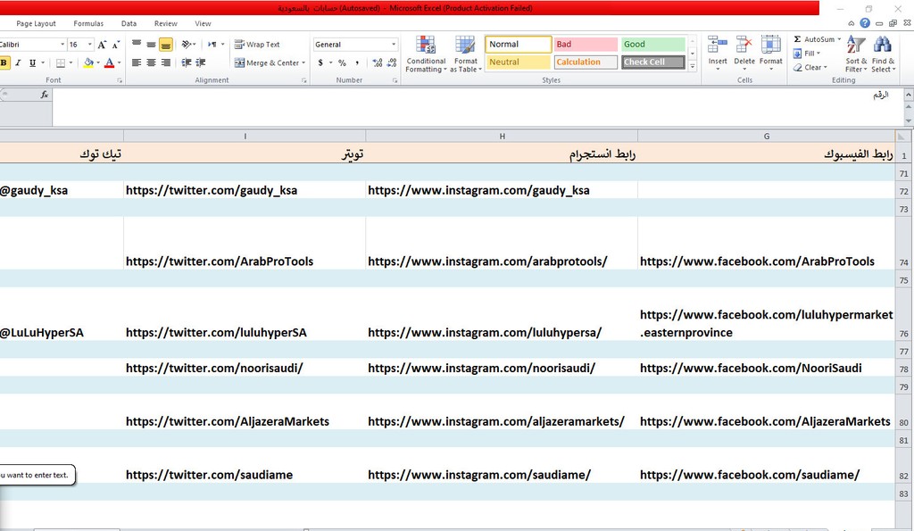Toggle Italic formatting button
Screen dimensions: 914x531
[18, 63]
